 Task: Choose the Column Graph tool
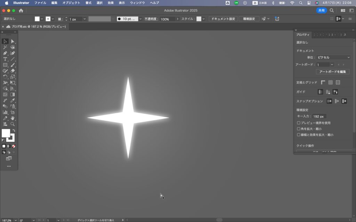coord(5,112)
